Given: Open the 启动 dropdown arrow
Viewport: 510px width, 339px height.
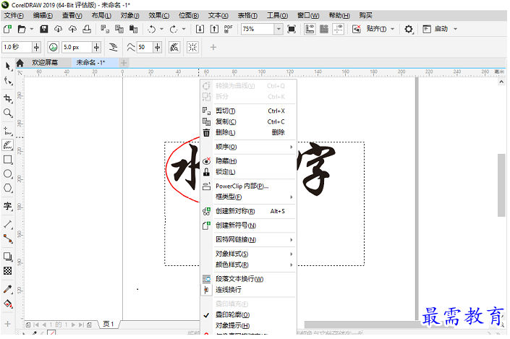Looking at the screenshot, I should tap(455, 29).
